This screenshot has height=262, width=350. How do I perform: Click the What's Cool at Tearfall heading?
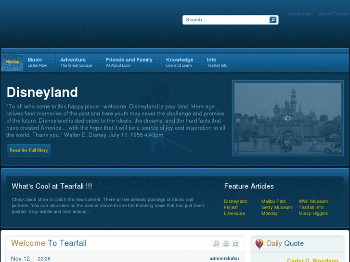pos(52,186)
